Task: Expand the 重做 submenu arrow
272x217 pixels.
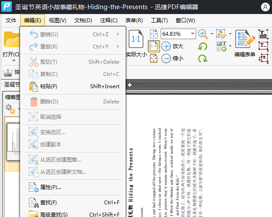Action: point(118,46)
